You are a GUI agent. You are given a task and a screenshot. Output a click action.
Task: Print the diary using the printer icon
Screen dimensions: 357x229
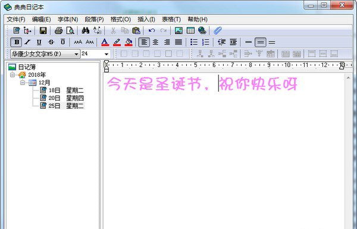pos(58,30)
